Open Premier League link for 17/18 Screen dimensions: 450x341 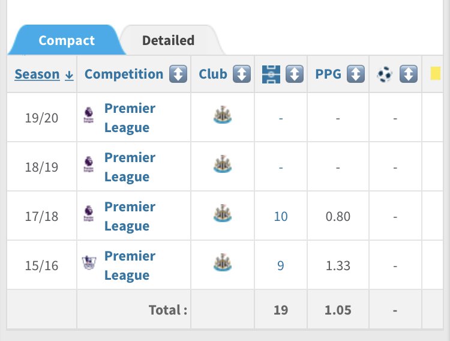pos(130,216)
